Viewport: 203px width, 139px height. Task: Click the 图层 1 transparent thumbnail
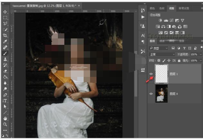click(x=161, y=74)
